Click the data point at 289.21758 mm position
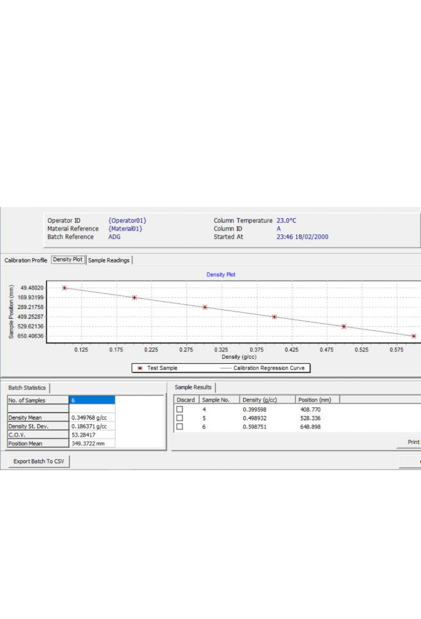Viewport: 421px width, 619px height. [205, 307]
